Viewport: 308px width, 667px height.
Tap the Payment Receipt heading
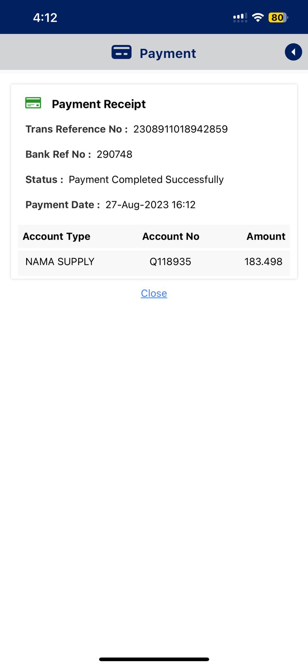click(x=99, y=104)
